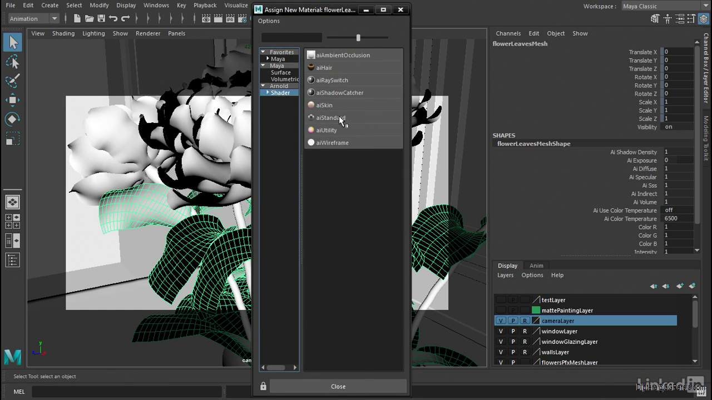Toggle visibility V of windowGlazingLayer
This screenshot has height=400, width=712.
tap(501, 342)
